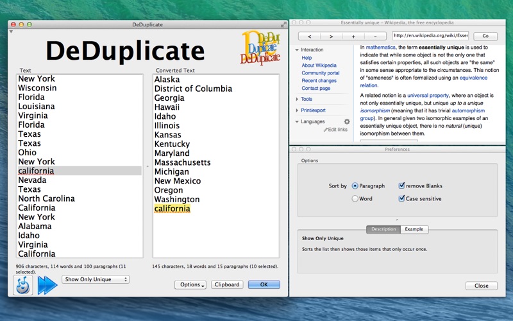The width and height of the screenshot is (513, 321).
Task: Click the small disclosure triangle under DeDuplicate close button
Action: point(11,31)
